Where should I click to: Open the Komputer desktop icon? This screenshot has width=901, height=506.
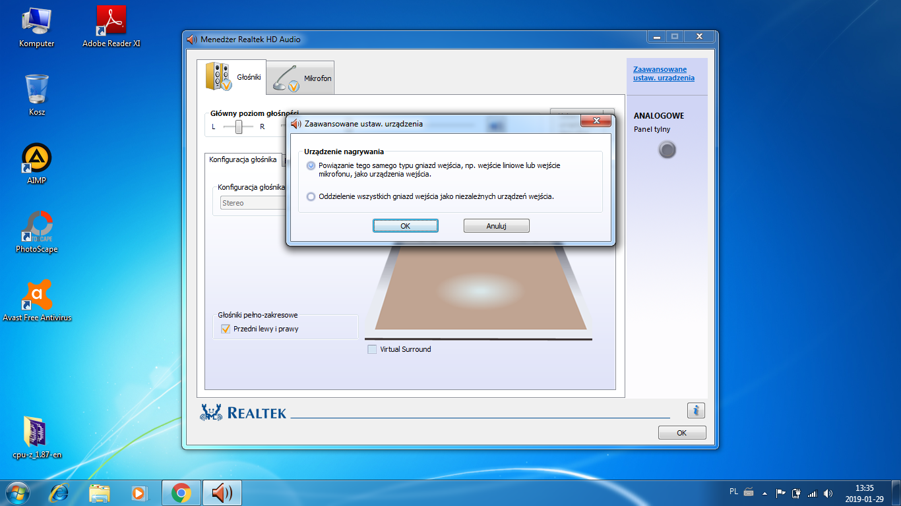click(37, 27)
